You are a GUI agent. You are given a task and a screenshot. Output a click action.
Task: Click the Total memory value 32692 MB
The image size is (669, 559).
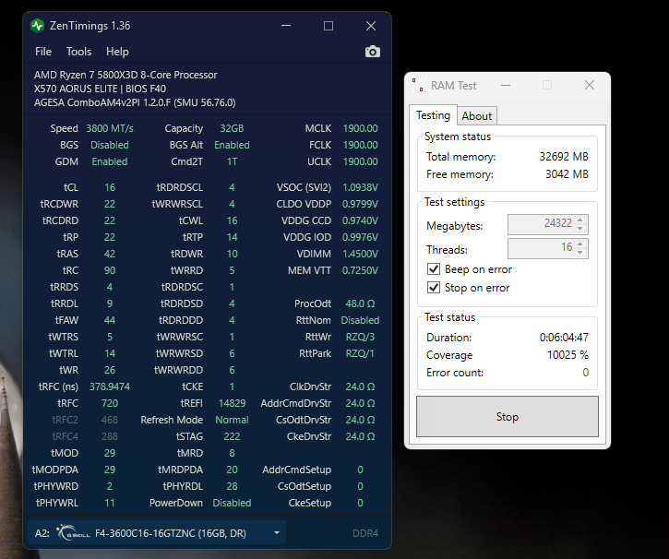point(564,157)
